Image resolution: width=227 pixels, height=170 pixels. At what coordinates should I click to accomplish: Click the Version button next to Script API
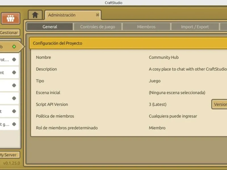tap(219, 104)
